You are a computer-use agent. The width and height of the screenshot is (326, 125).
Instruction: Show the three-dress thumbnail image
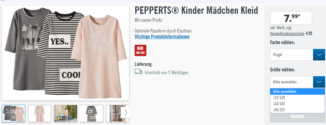tap(14, 113)
